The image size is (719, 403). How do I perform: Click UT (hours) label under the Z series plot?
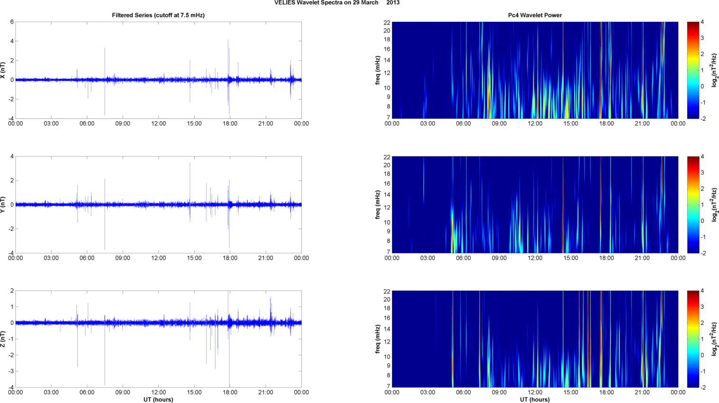click(x=158, y=400)
